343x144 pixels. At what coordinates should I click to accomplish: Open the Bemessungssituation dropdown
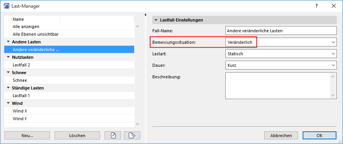pos(281,42)
